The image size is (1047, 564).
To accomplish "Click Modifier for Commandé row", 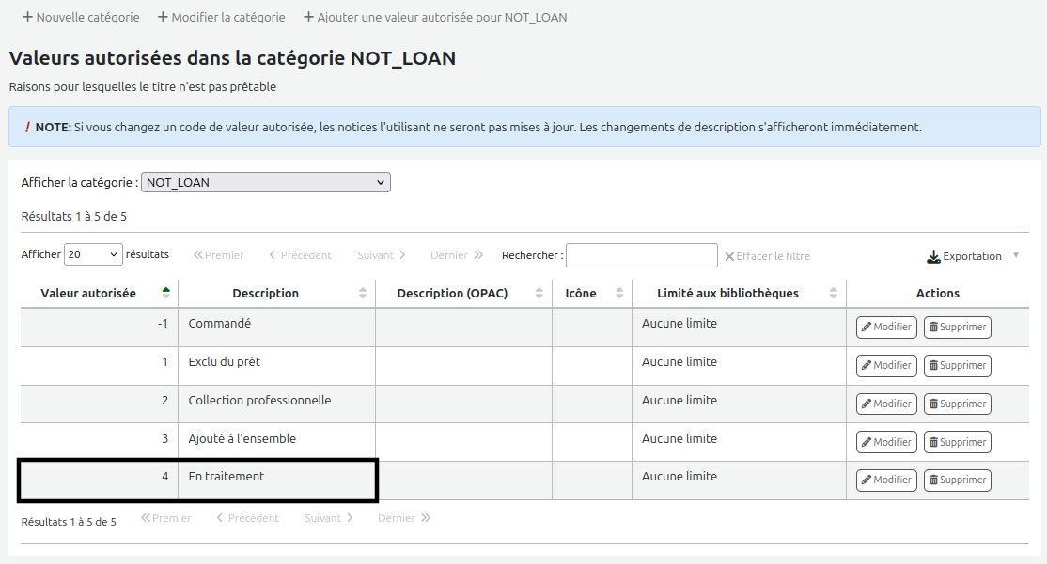I will [x=886, y=327].
